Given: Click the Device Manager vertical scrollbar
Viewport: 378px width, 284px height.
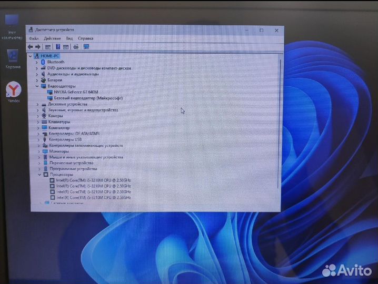Looking at the screenshot, I should (280, 124).
